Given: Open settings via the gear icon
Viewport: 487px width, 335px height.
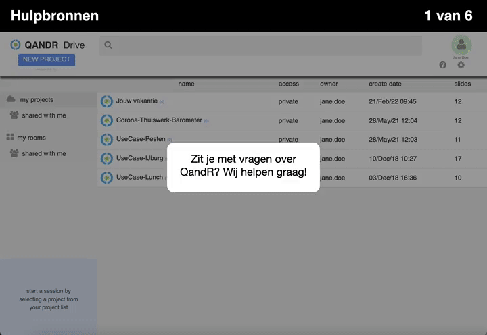Looking at the screenshot, I should click(461, 66).
